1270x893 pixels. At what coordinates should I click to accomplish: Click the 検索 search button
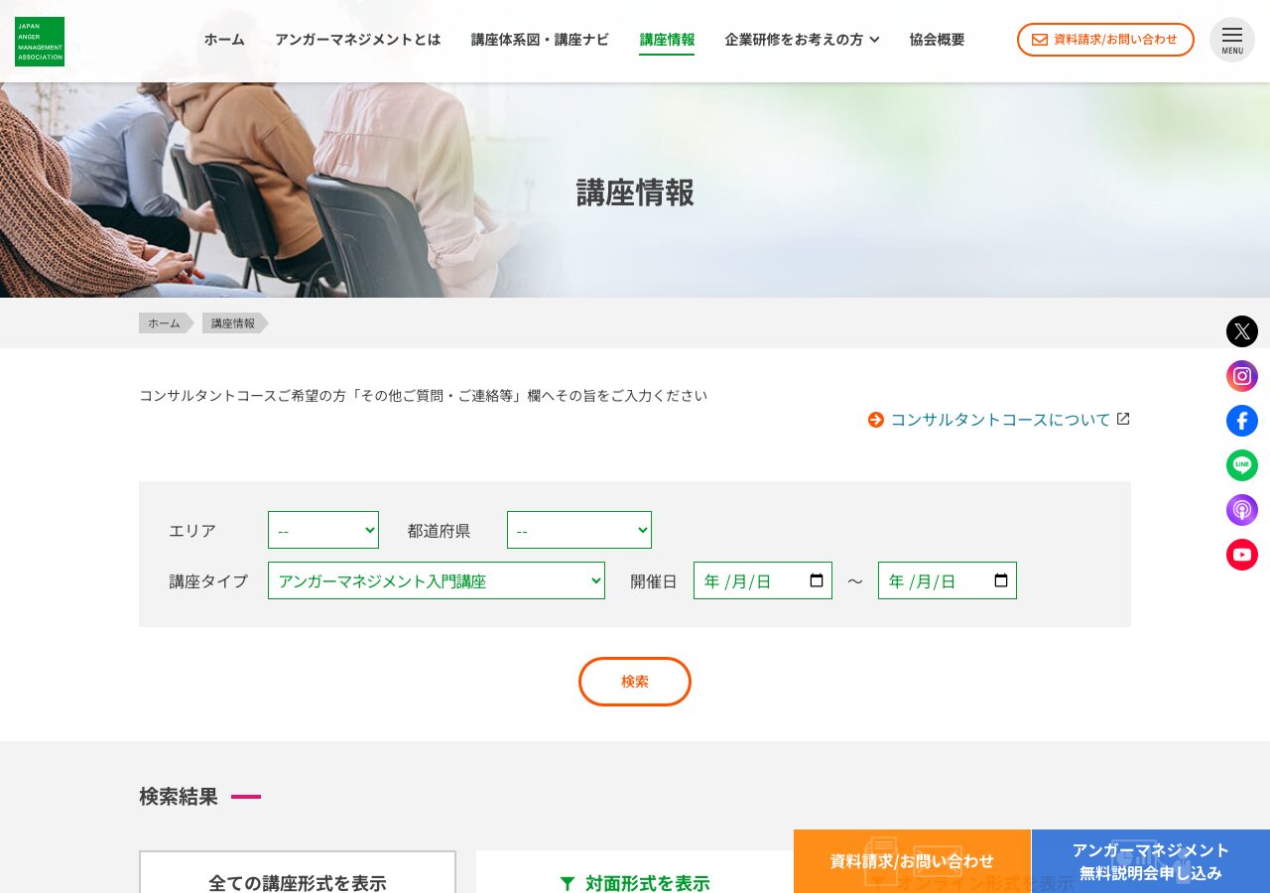[635, 682]
